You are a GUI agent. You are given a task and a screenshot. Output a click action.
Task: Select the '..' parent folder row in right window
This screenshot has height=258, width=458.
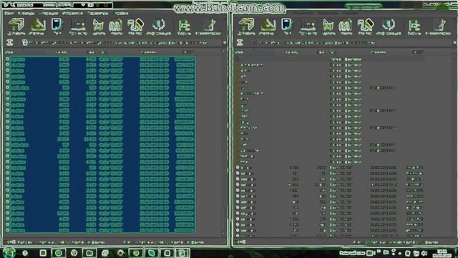[330, 59]
